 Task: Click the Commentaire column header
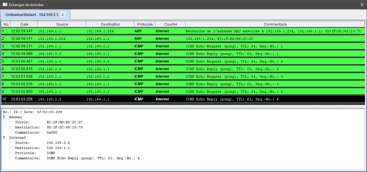pyautogui.click(x=275, y=24)
